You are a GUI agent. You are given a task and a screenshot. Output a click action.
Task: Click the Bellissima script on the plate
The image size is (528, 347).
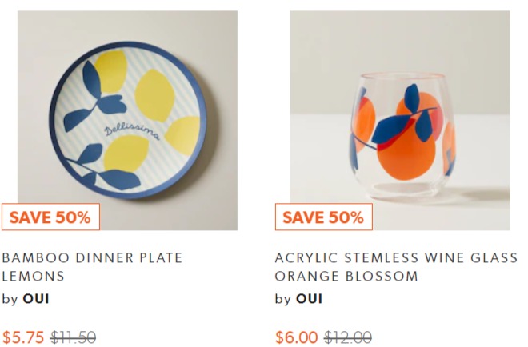[132, 132]
